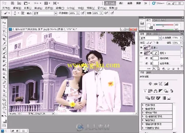Viewport: 185px width, 133px height.
Task: Toggle lock position
Action: pyautogui.click(x=154, y=43)
